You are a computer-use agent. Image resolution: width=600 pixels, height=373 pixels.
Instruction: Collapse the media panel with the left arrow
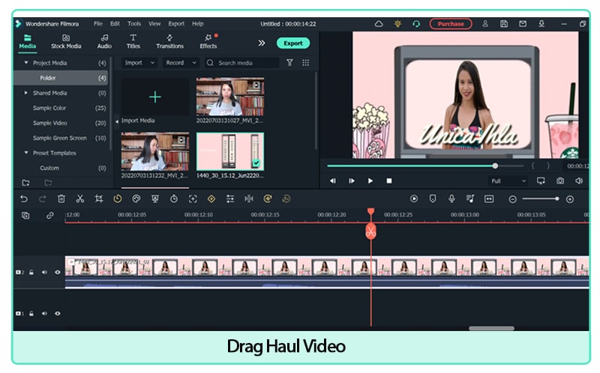click(117, 121)
